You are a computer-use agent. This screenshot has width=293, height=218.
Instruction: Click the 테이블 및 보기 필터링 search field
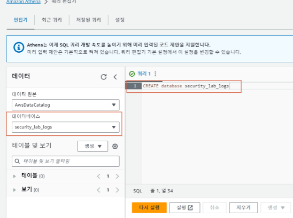pyautogui.click(x=66, y=161)
